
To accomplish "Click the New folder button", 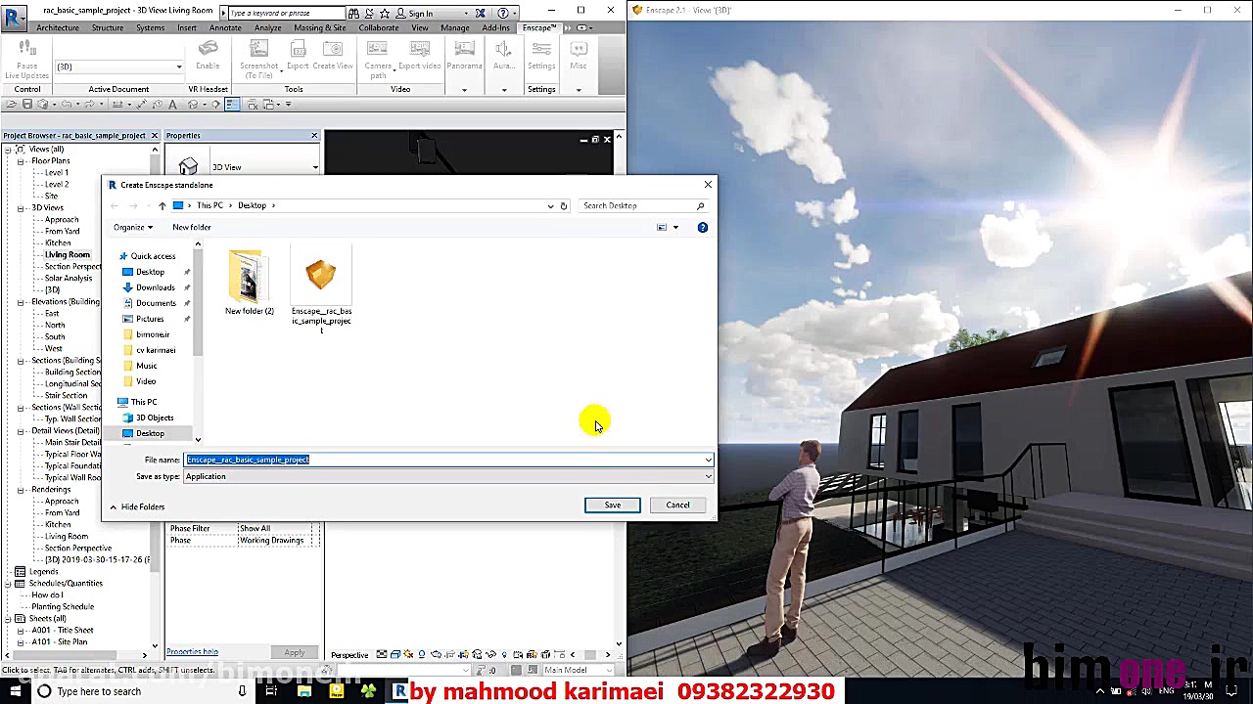I will 192,227.
